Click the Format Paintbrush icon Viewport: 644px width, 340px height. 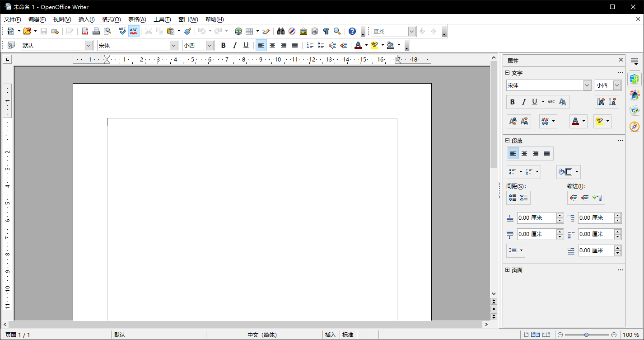tap(187, 31)
